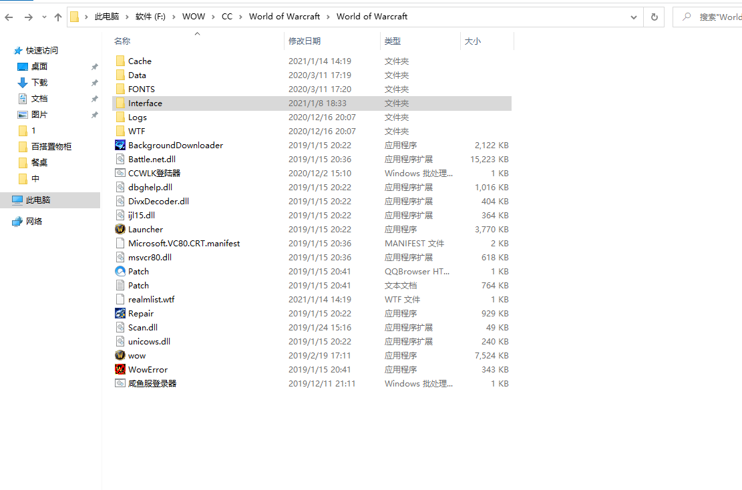Click the Repair application icon

(120, 314)
